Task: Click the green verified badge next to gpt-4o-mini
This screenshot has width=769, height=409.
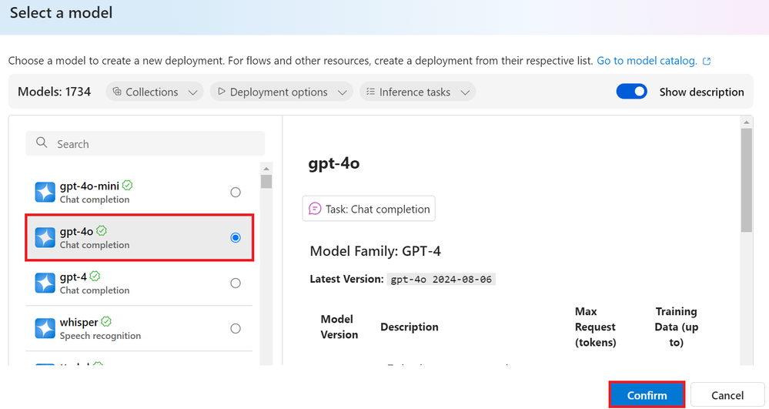Action: pyautogui.click(x=128, y=185)
